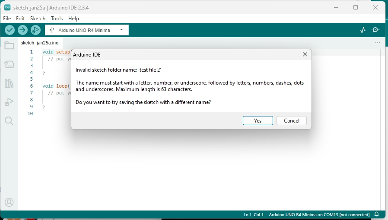388x220 pixels.
Task: Open the Tools menu
Action: [x=57, y=19]
